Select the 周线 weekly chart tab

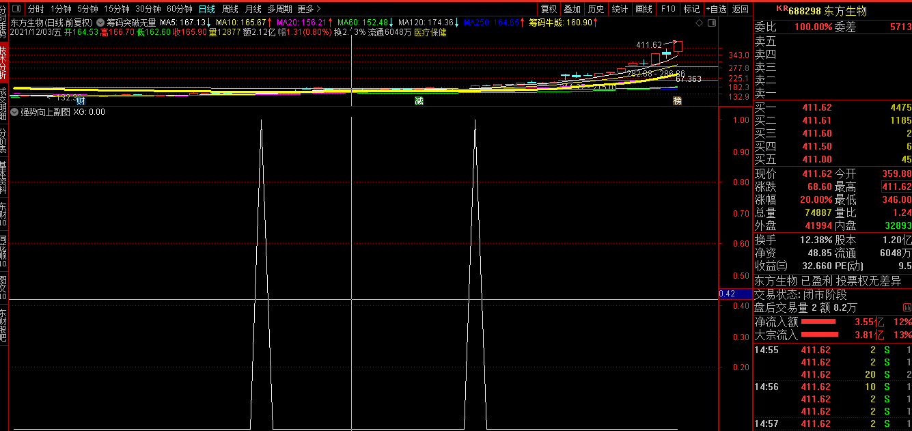pos(230,9)
